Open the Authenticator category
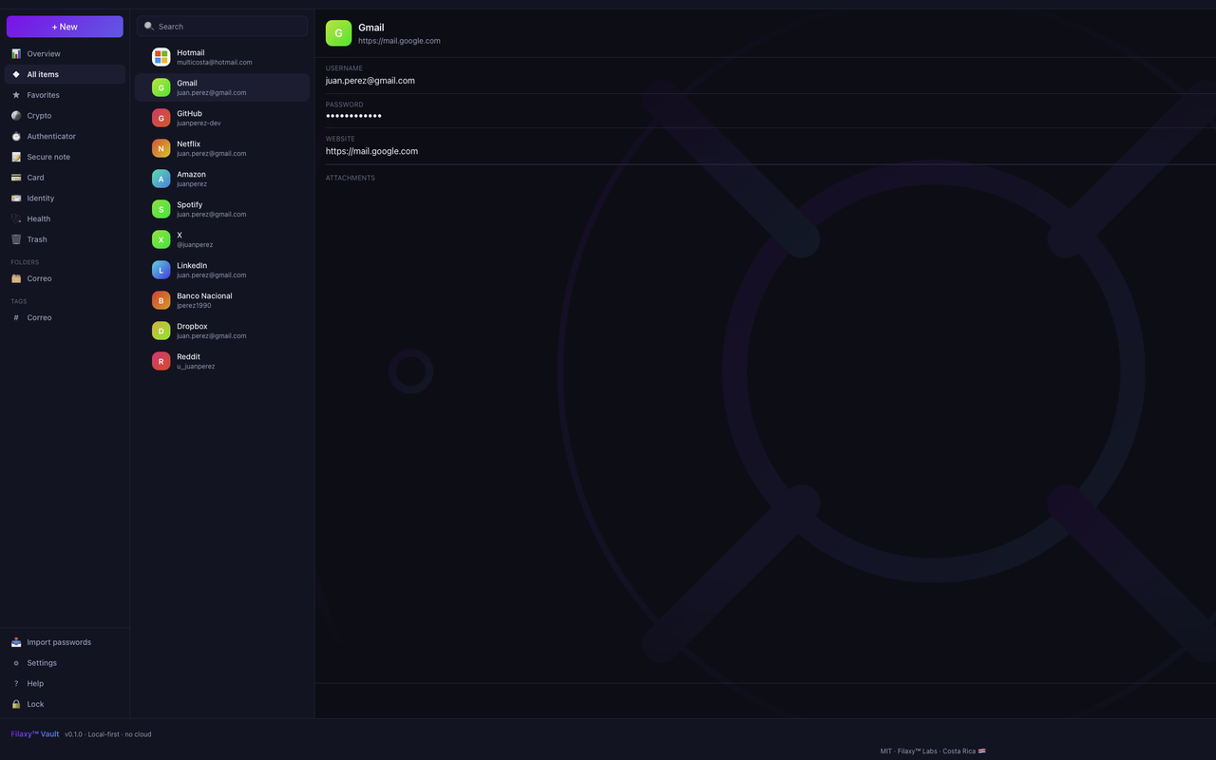1216x760 pixels. coord(65,137)
